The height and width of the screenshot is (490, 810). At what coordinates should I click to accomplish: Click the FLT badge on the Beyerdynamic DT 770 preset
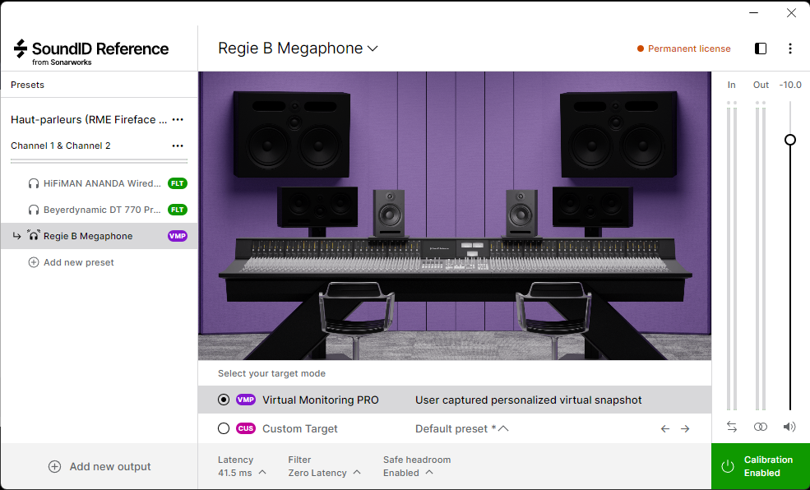(177, 210)
